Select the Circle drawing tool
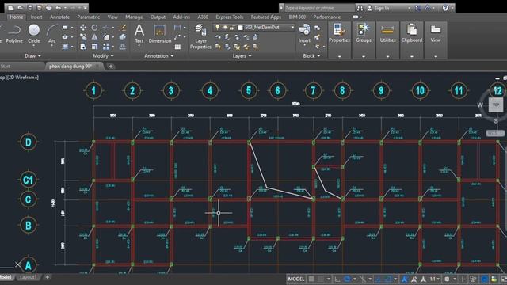The width and height of the screenshot is (507, 285). coord(34,34)
